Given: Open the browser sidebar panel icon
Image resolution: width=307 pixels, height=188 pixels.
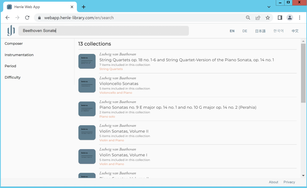Looking at the screenshot, I should [x=280, y=18].
